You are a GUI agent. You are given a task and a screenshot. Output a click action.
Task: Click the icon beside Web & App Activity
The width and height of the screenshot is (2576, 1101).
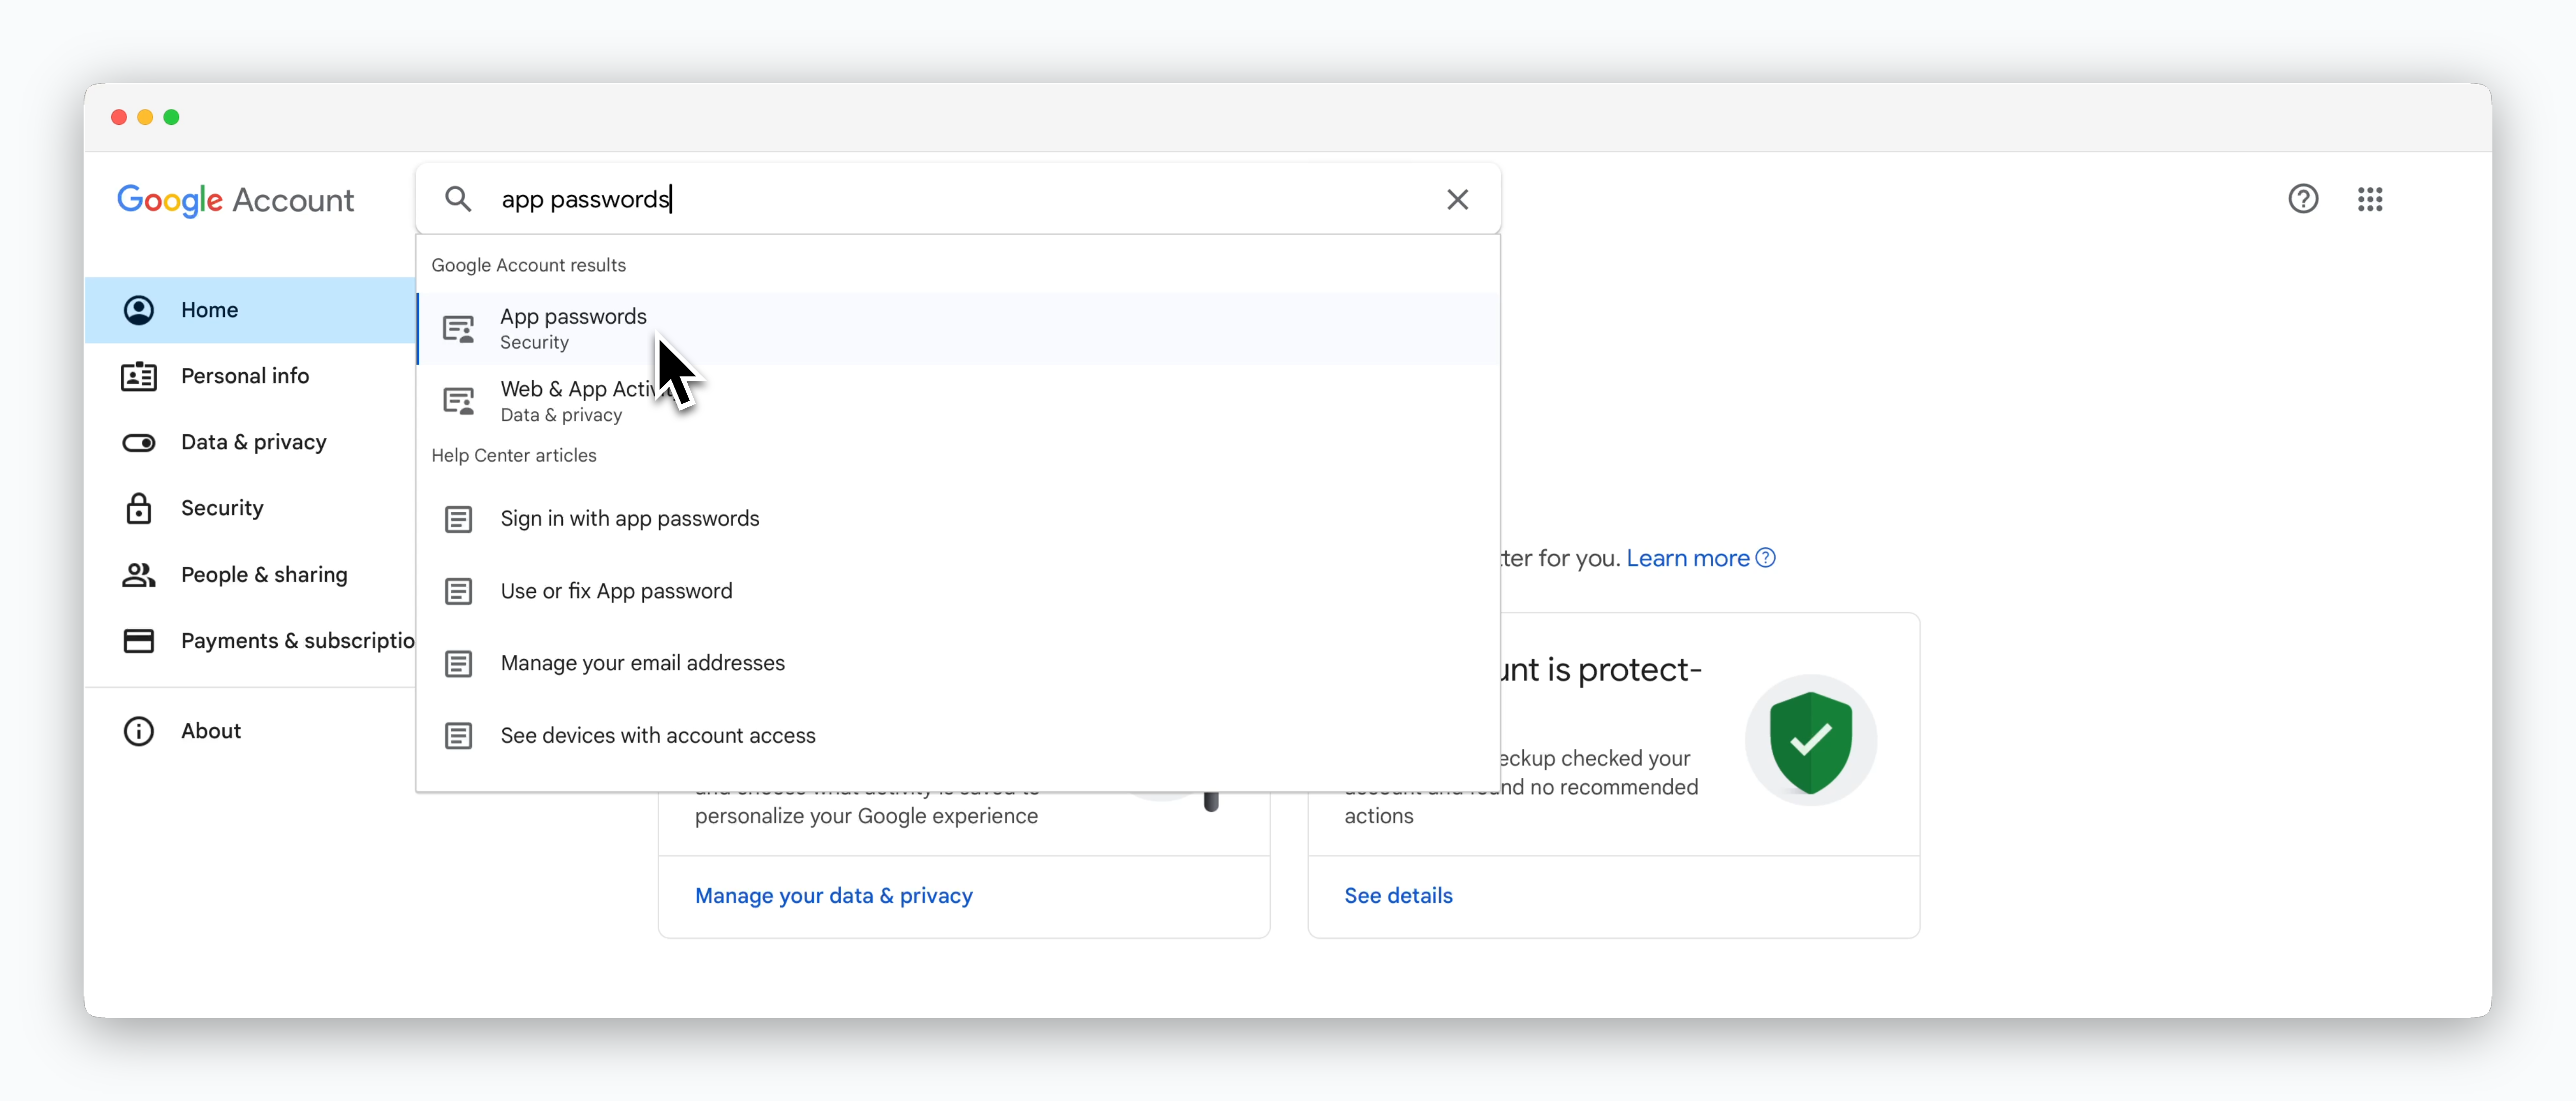pyautogui.click(x=459, y=401)
